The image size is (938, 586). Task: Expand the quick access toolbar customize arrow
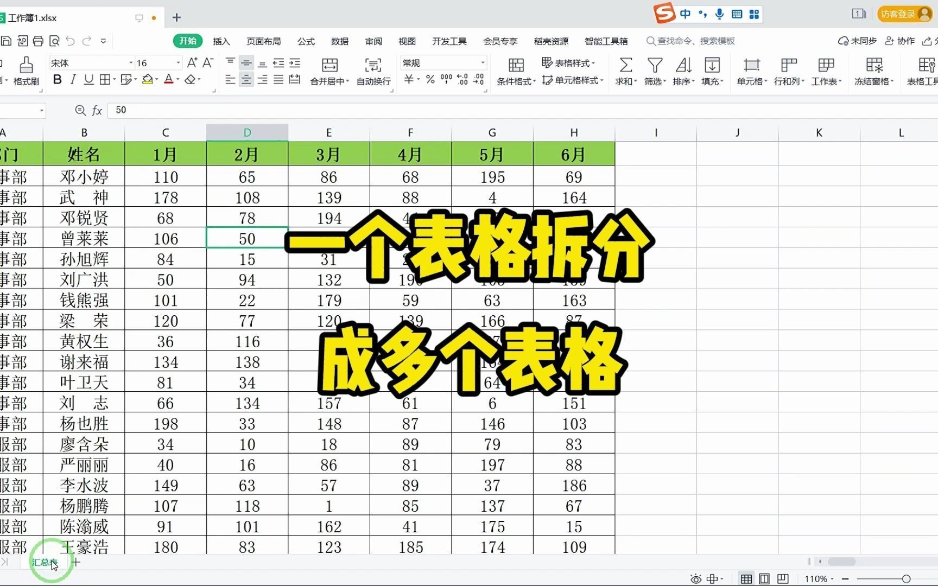coord(103,41)
